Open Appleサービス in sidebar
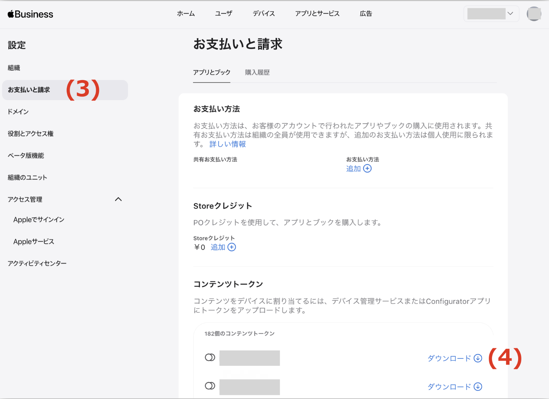 [34, 242]
